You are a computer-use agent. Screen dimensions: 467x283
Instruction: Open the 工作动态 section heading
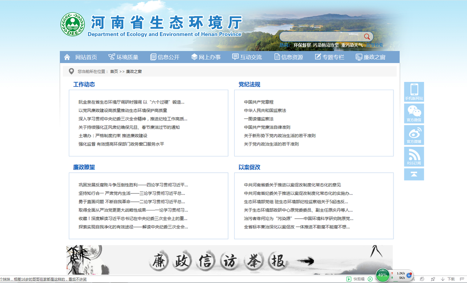84,84
